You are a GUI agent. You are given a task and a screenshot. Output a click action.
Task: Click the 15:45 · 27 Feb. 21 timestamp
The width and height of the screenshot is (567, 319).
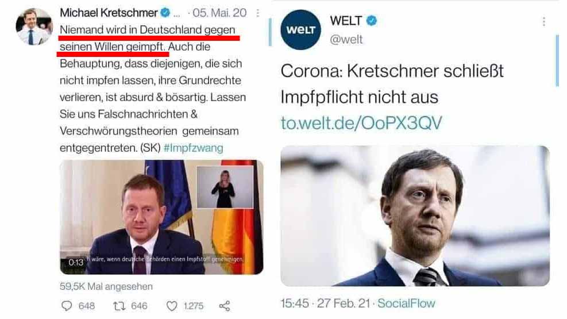tap(325, 303)
